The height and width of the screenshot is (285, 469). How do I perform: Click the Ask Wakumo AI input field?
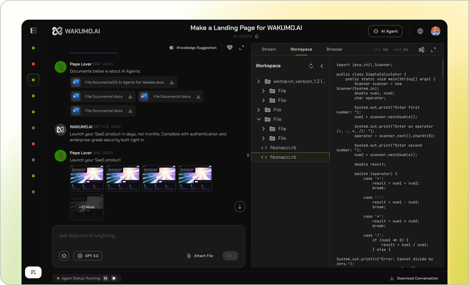[149, 236]
